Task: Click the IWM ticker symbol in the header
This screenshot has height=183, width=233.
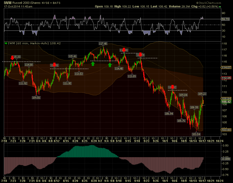Action: coord(8,3)
